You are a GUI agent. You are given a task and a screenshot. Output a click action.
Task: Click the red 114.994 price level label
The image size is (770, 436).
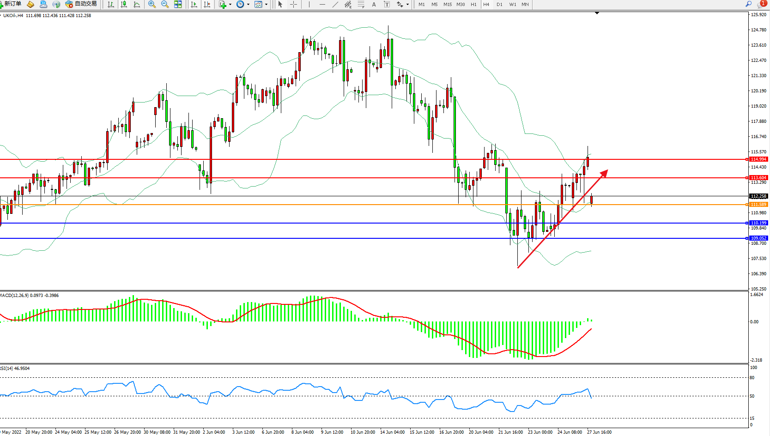[758, 159]
